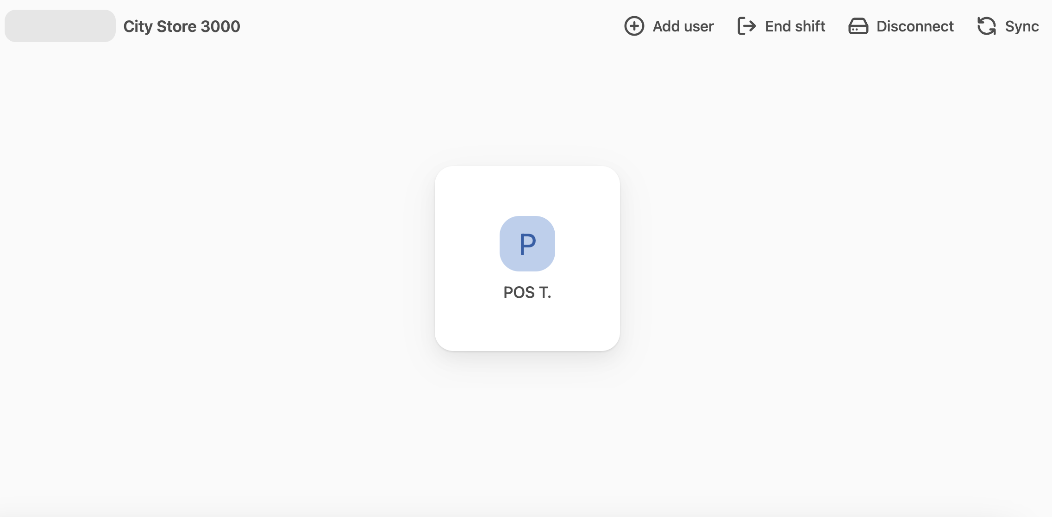Viewport: 1052px width, 517px height.
Task: Click the plus-circle Add user icon
Action: click(633, 26)
